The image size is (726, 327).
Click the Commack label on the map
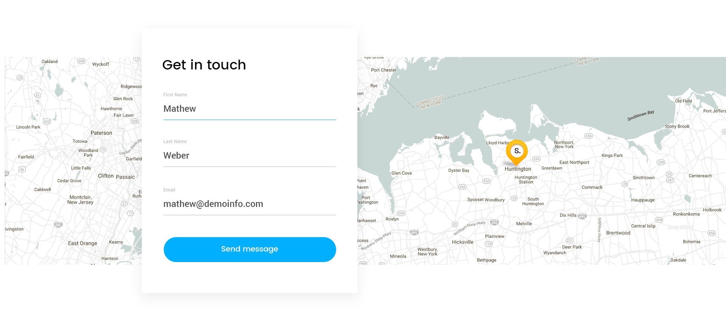592,187
